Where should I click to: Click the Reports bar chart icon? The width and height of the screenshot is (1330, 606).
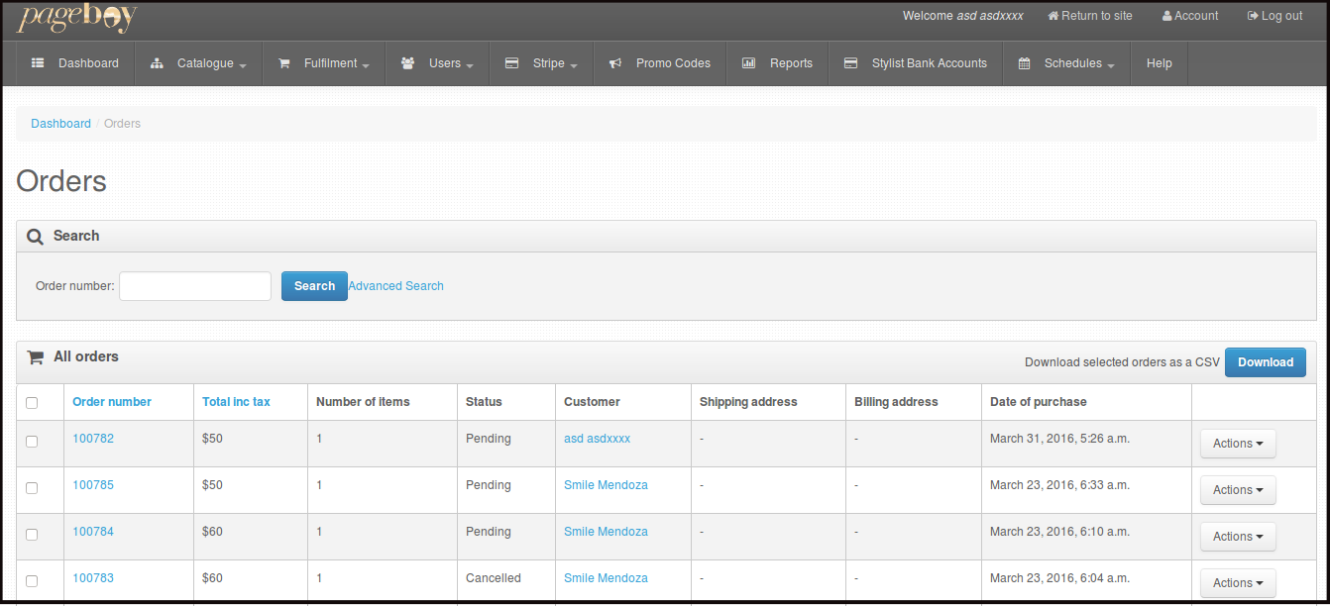click(748, 63)
